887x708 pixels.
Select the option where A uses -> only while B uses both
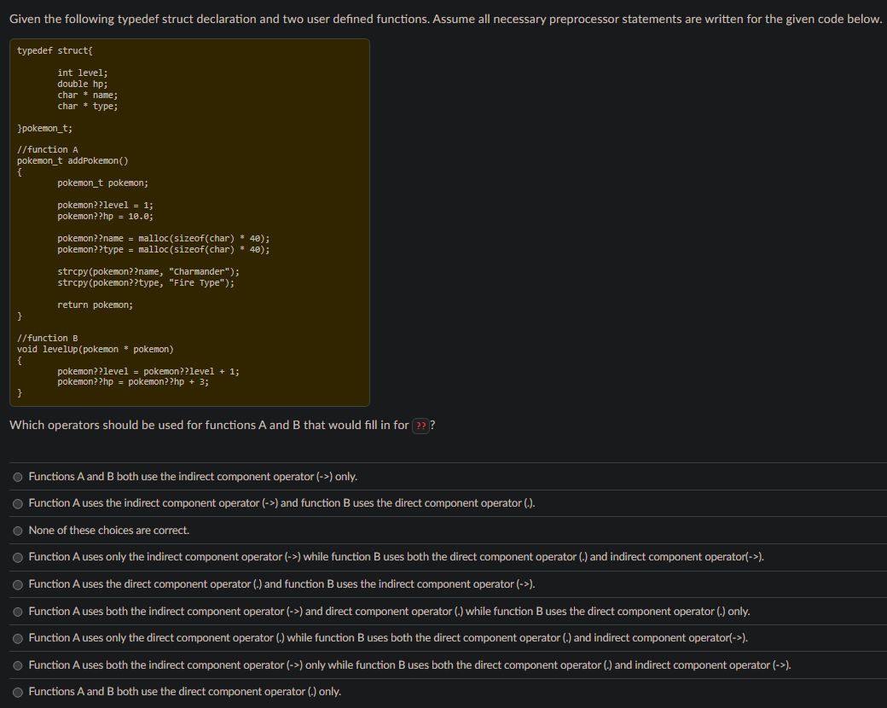18,664
